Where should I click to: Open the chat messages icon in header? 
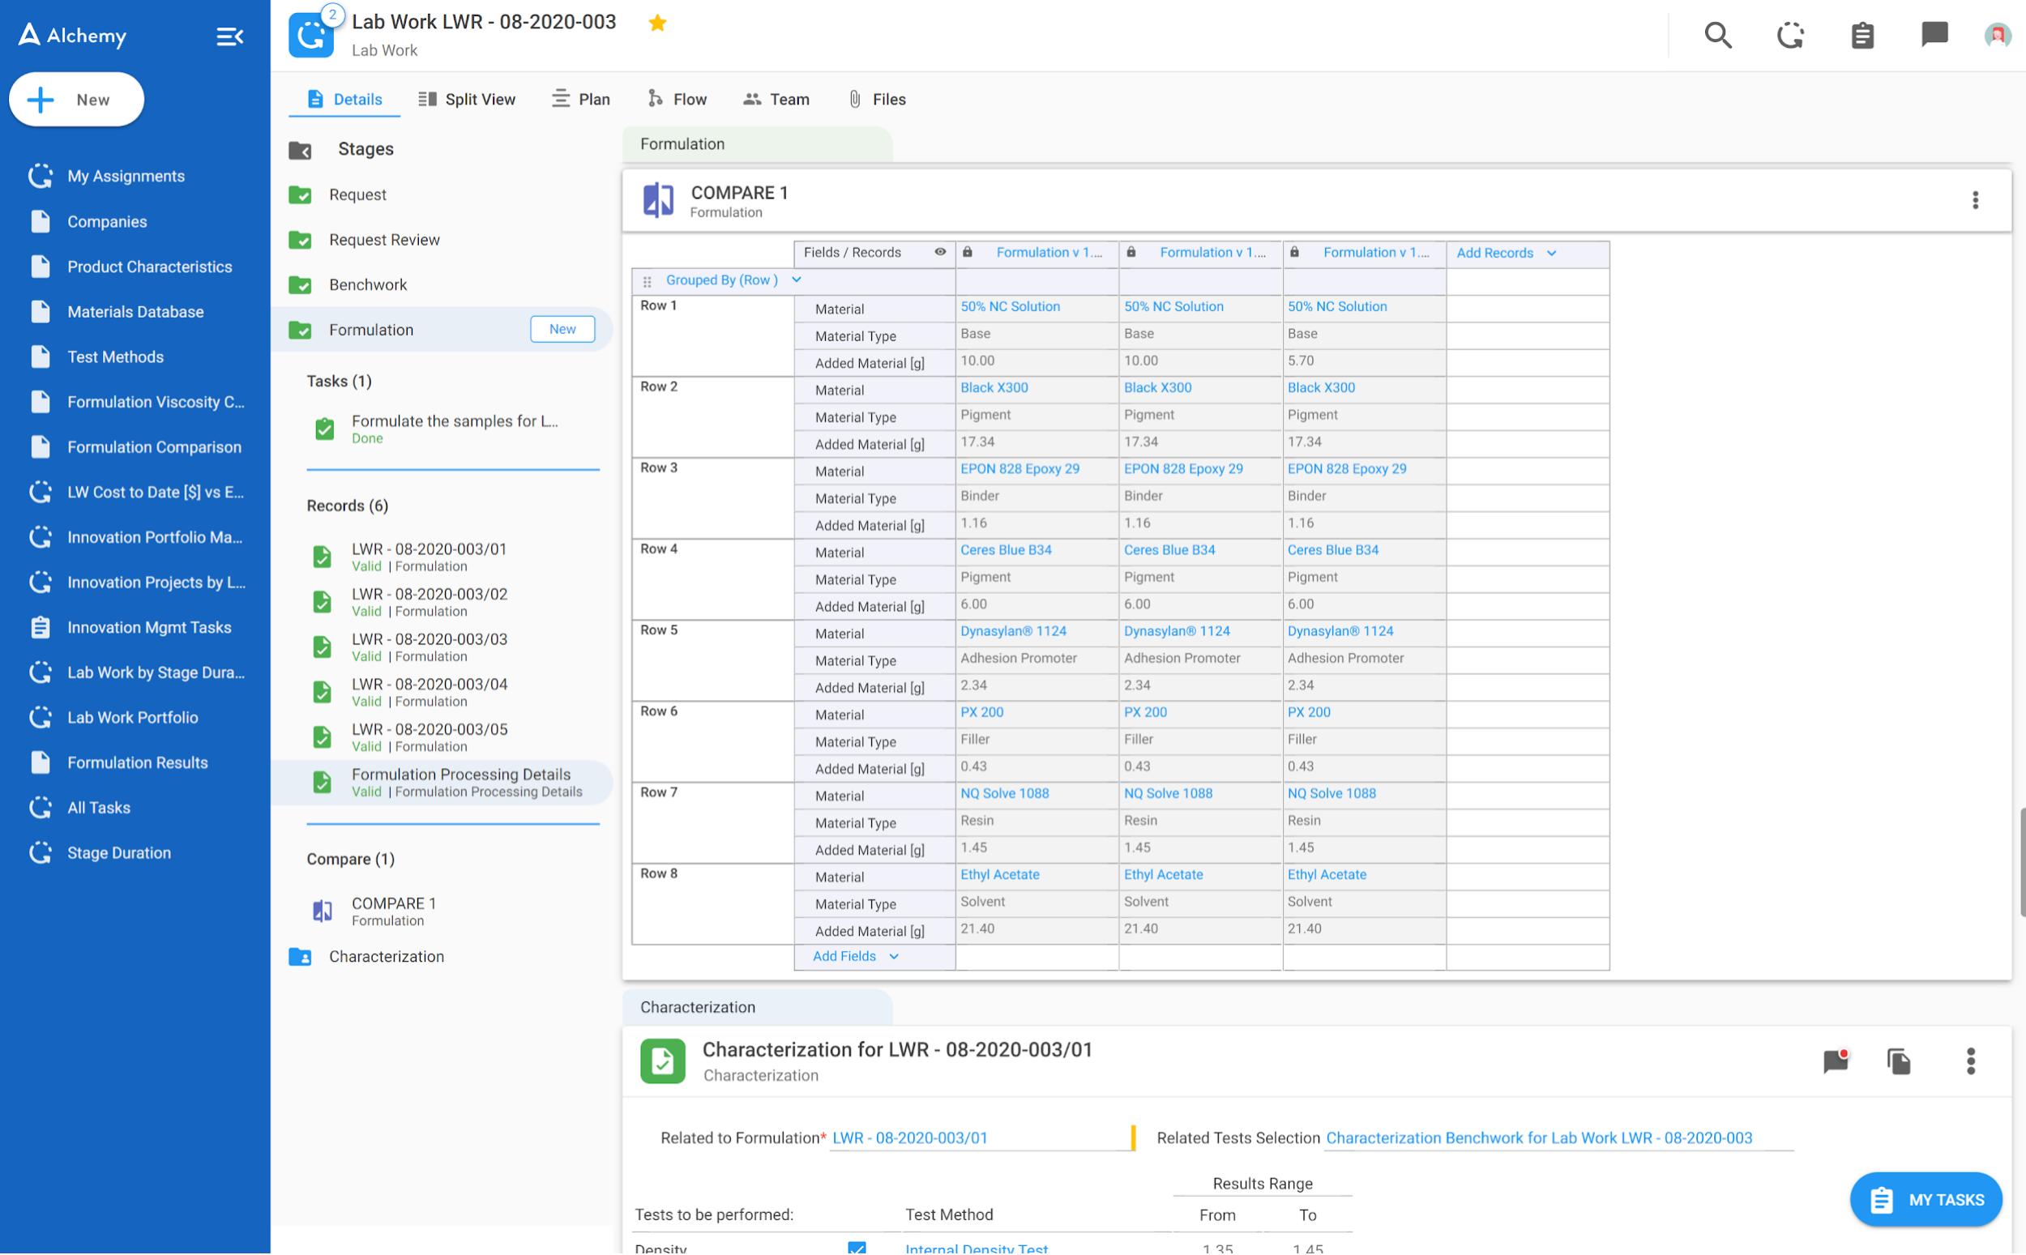(x=1934, y=34)
